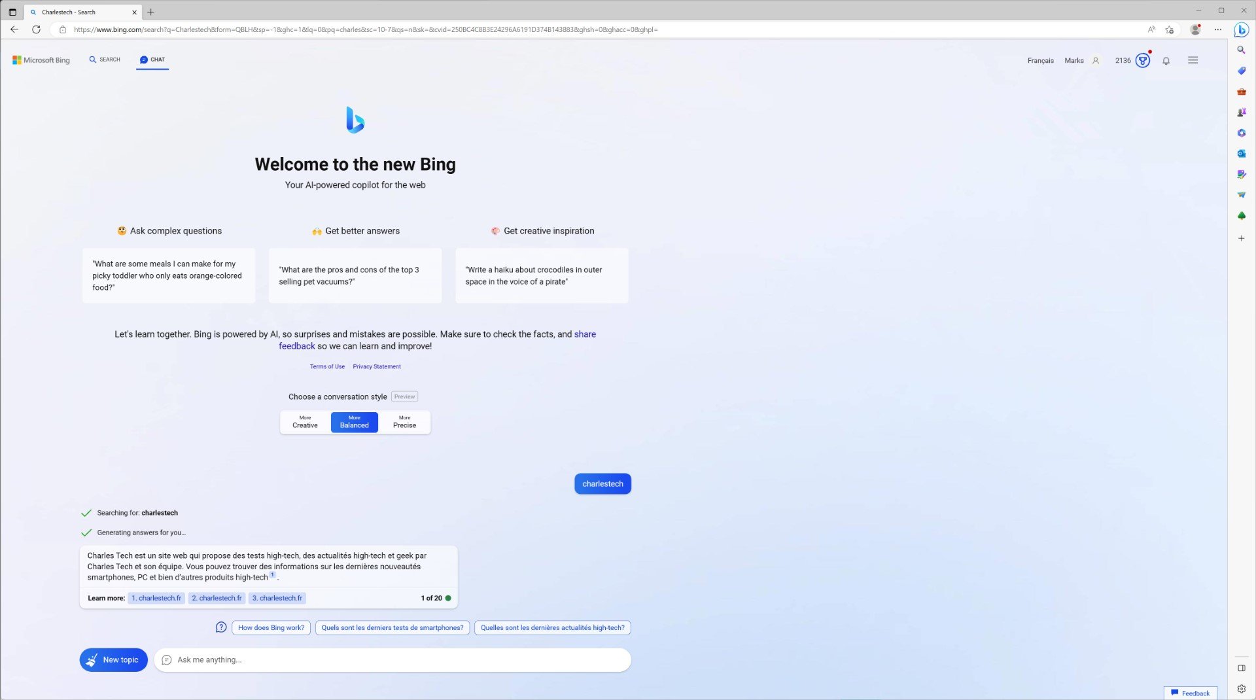Open Microsoft Rewards medal icon
1256x700 pixels.
pyautogui.click(x=1143, y=60)
